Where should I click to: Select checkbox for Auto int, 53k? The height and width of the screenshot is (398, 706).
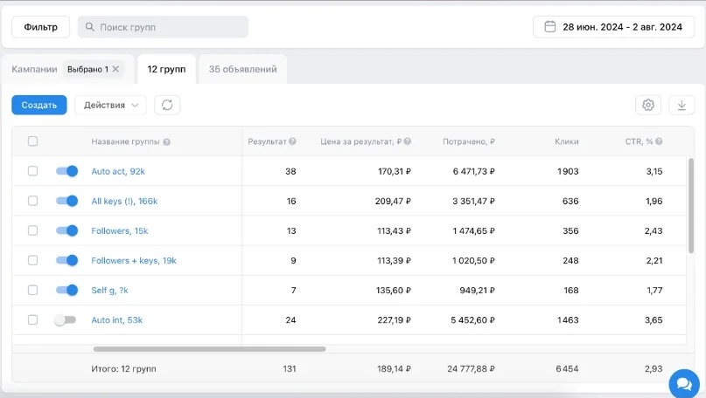click(33, 319)
